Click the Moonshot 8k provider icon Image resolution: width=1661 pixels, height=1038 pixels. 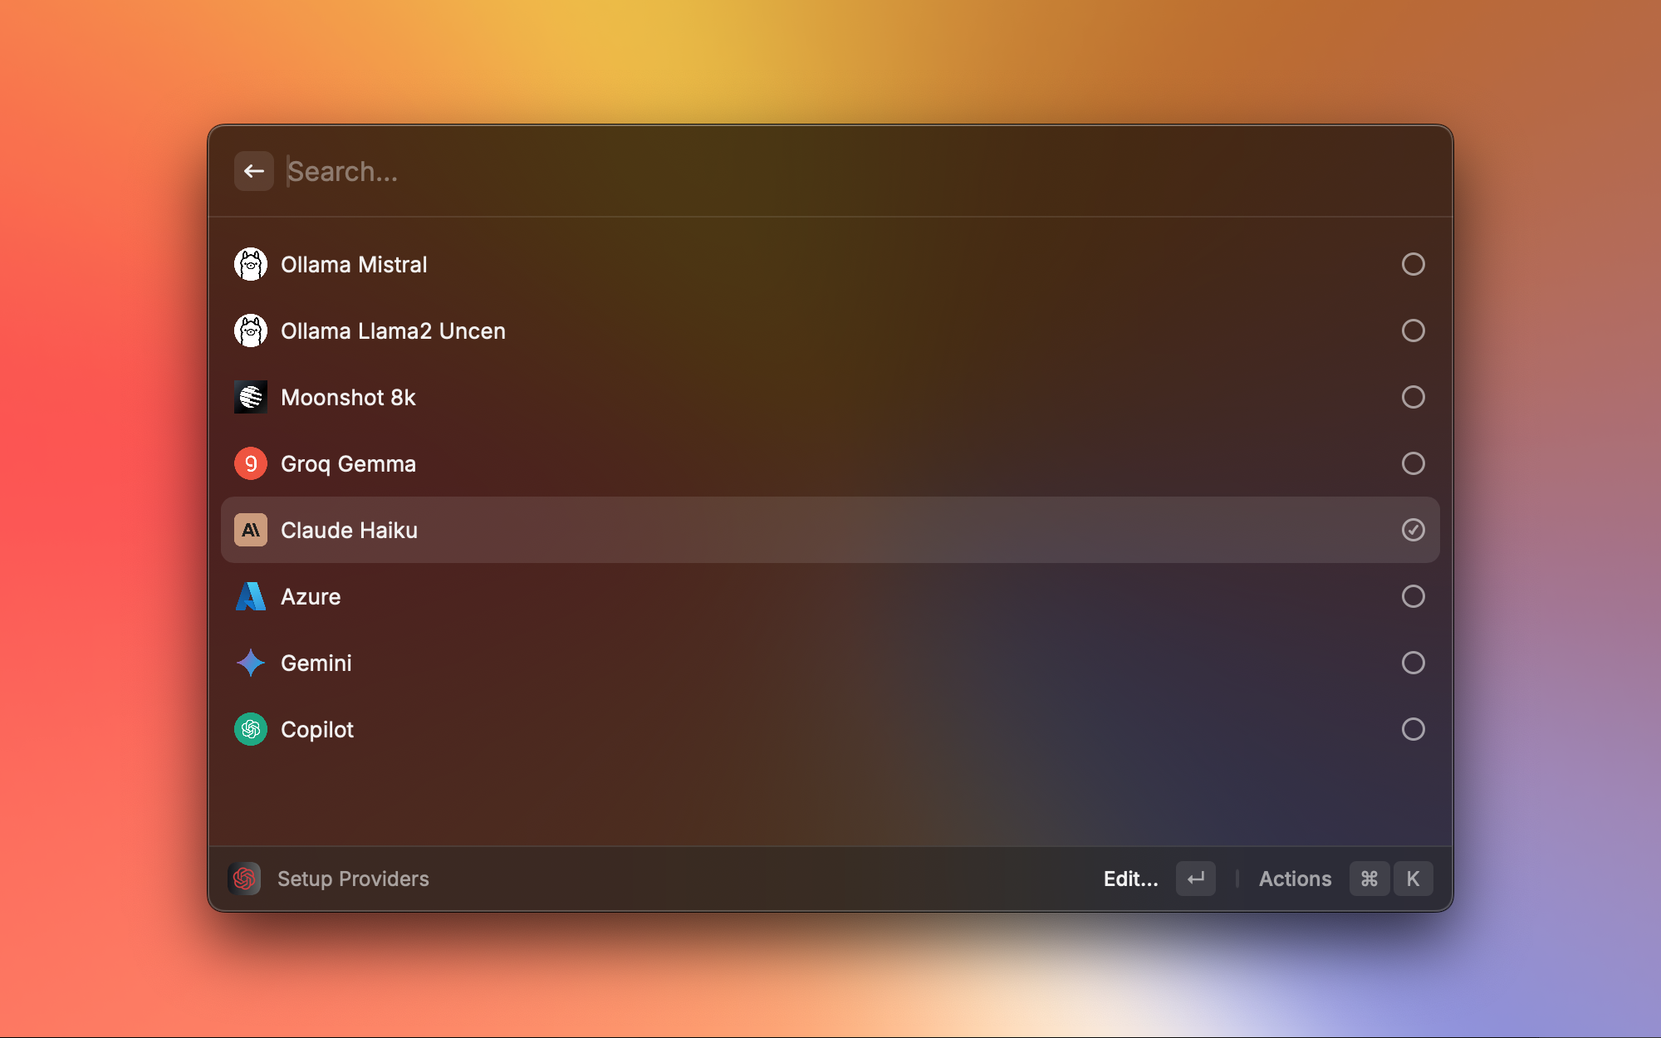pyautogui.click(x=250, y=397)
